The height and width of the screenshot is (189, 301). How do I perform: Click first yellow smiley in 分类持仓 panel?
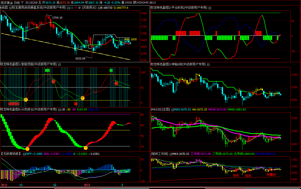[27, 149]
